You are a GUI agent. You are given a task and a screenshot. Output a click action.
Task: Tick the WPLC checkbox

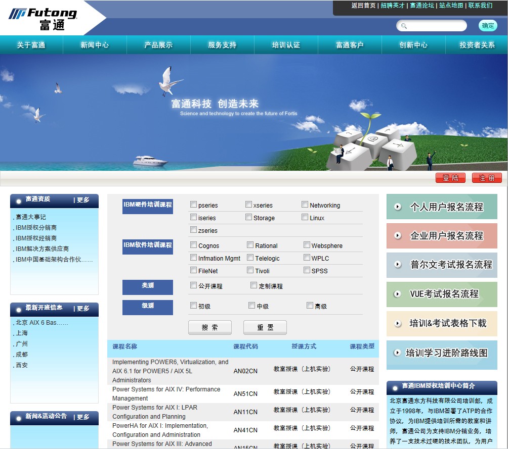point(307,258)
